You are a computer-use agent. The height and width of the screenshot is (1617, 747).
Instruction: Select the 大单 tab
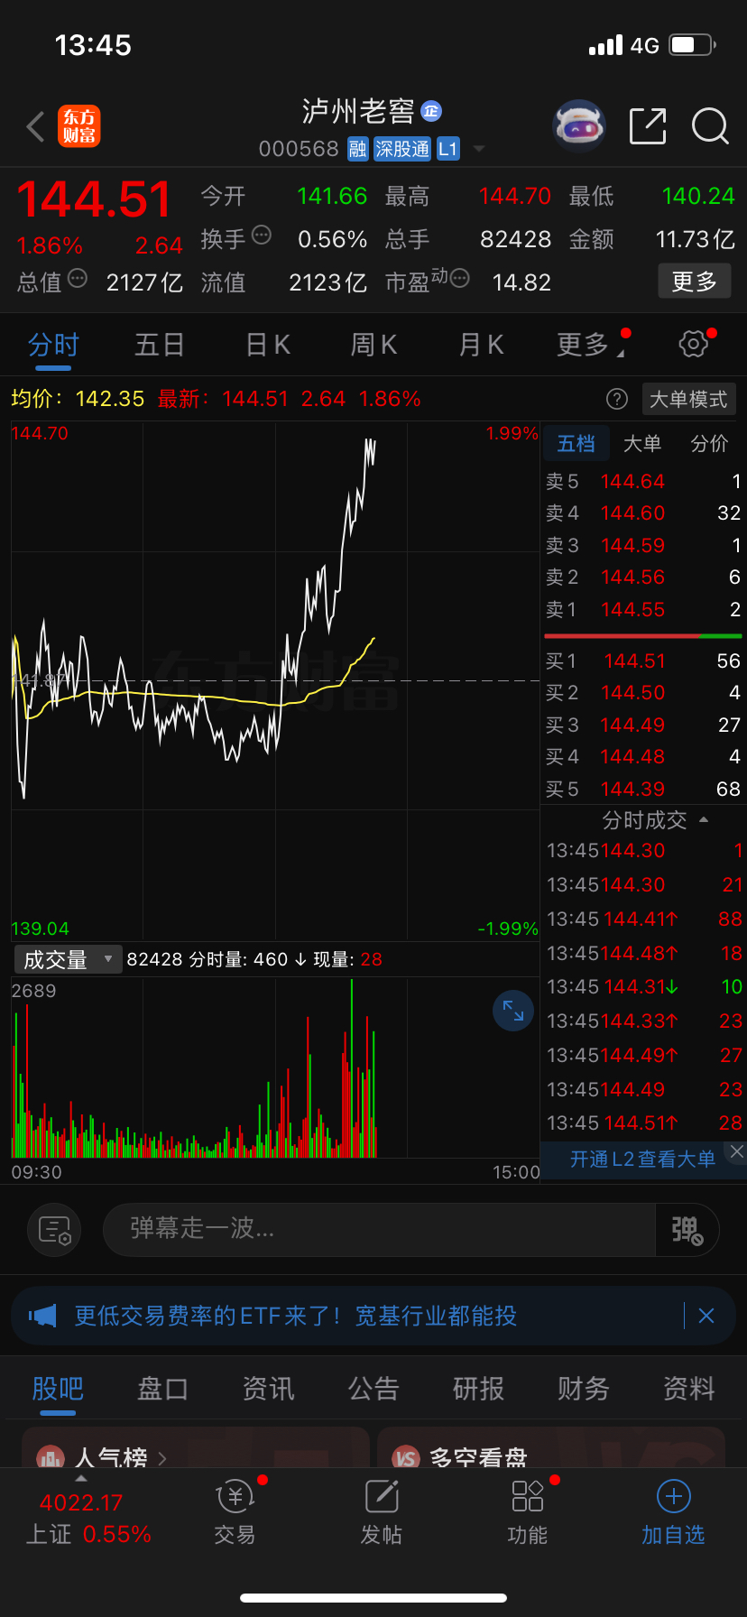coord(642,443)
